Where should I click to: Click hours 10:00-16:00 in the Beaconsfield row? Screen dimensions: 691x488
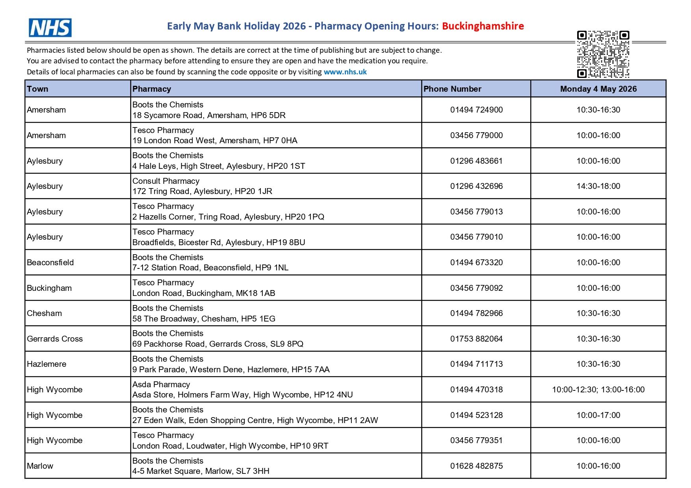tap(598, 262)
